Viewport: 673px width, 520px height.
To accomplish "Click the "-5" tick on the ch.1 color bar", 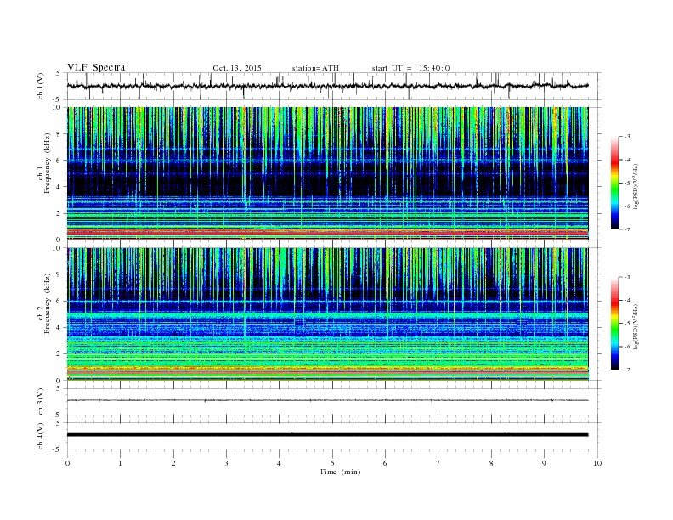I will [x=626, y=184].
